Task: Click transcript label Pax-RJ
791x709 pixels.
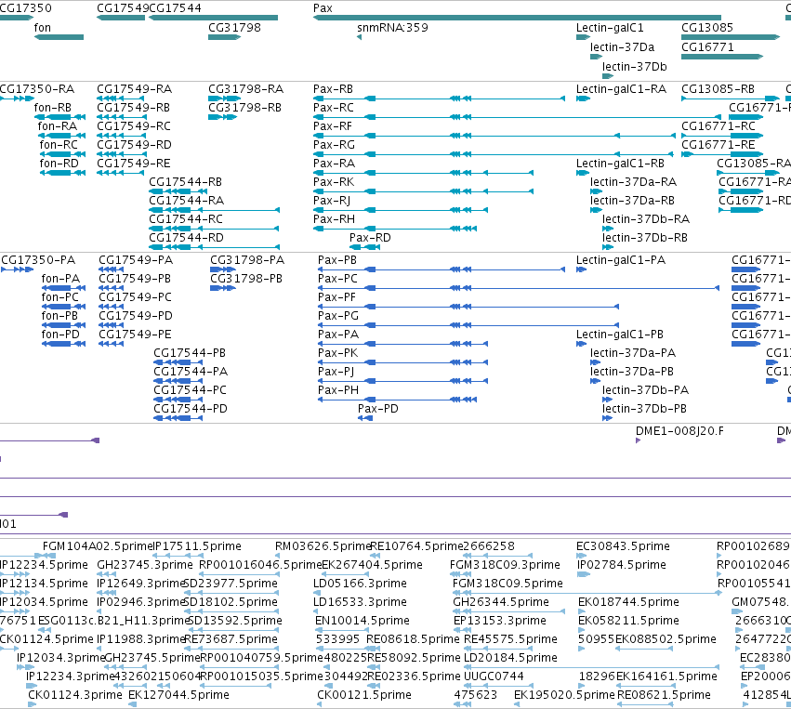Action: click(x=332, y=201)
